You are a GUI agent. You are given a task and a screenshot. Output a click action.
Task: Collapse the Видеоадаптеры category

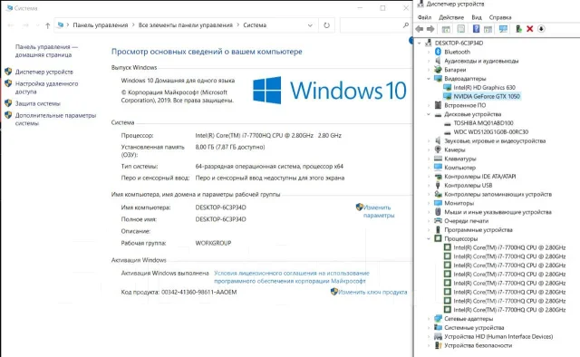pyautogui.click(x=429, y=79)
